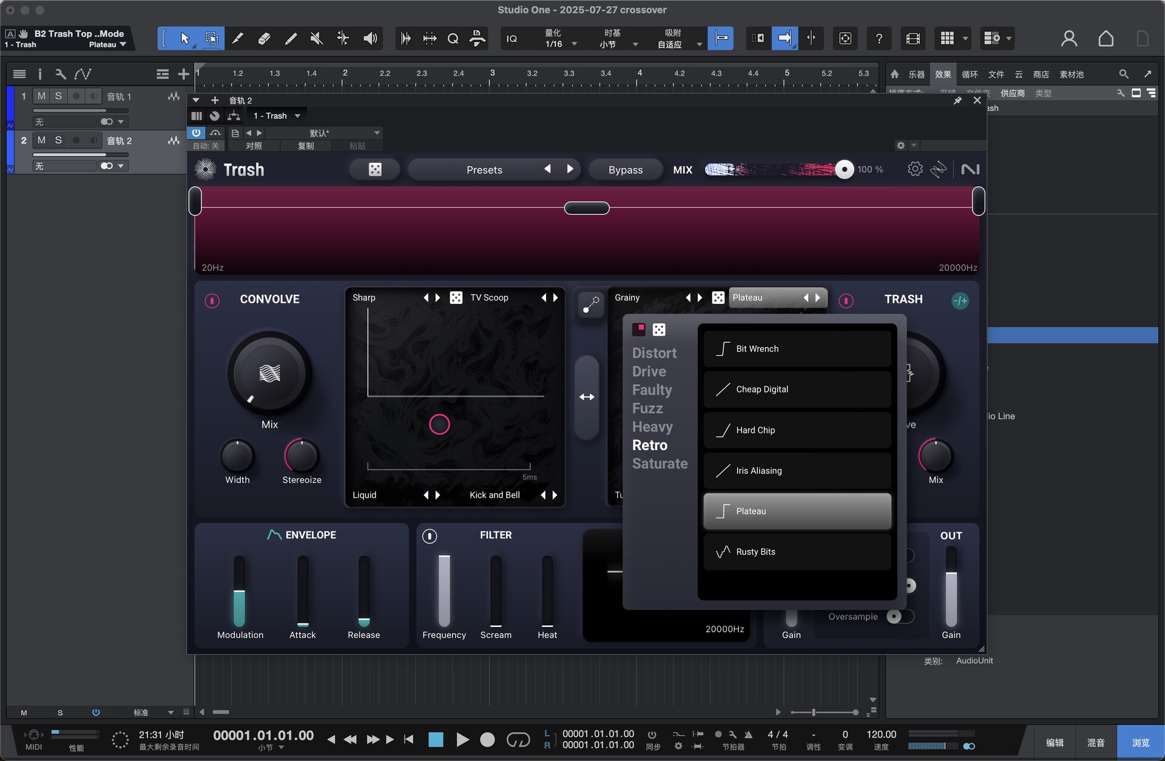Mute track 音轨 1
The width and height of the screenshot is (1165, 761).
[41, 96]
